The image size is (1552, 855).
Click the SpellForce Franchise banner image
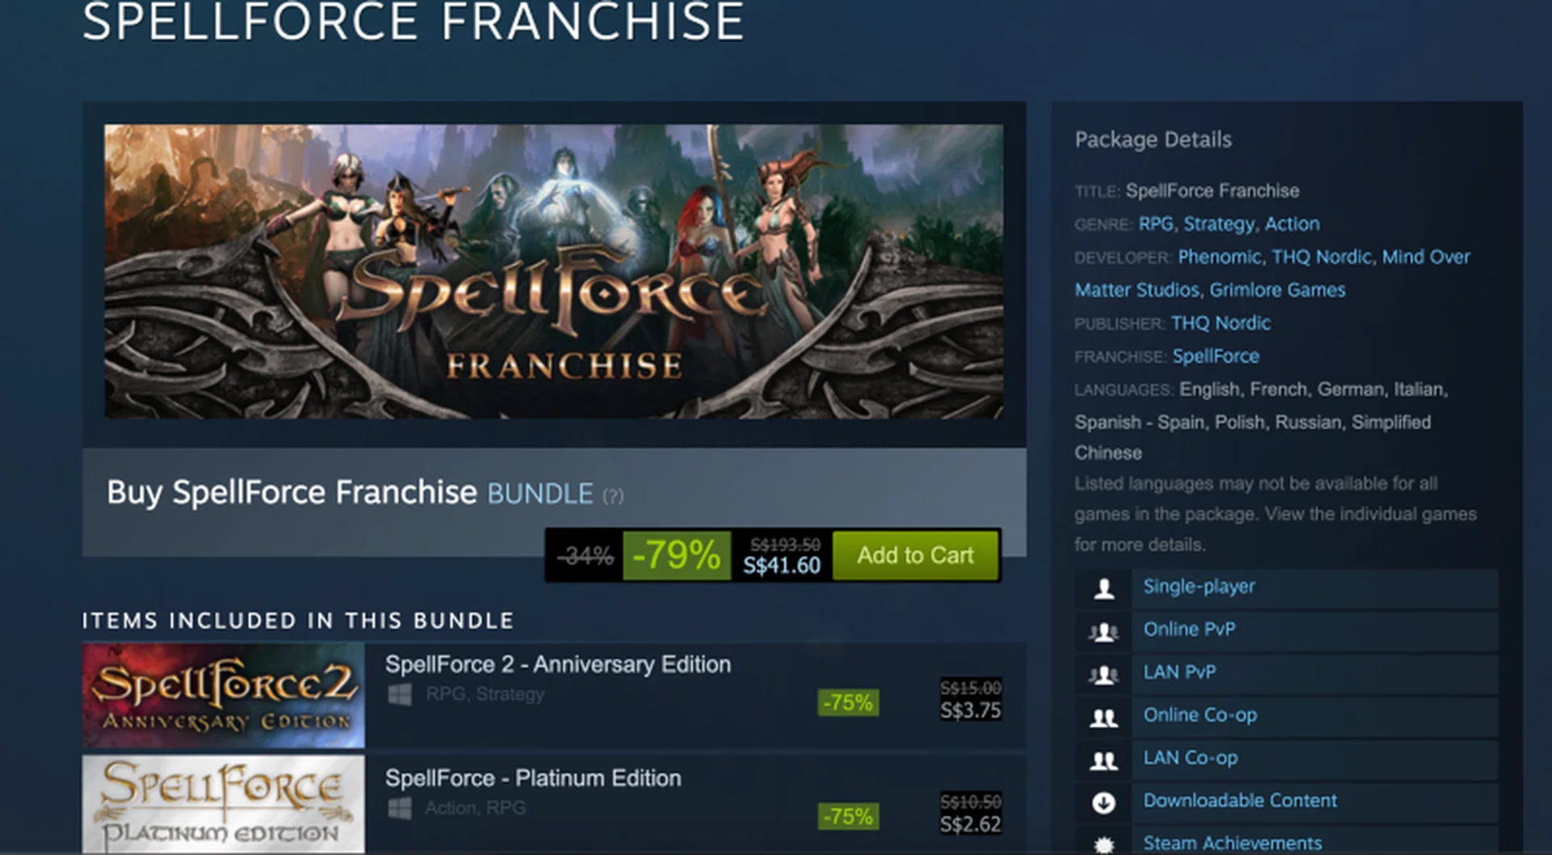[x=554, y=272]
